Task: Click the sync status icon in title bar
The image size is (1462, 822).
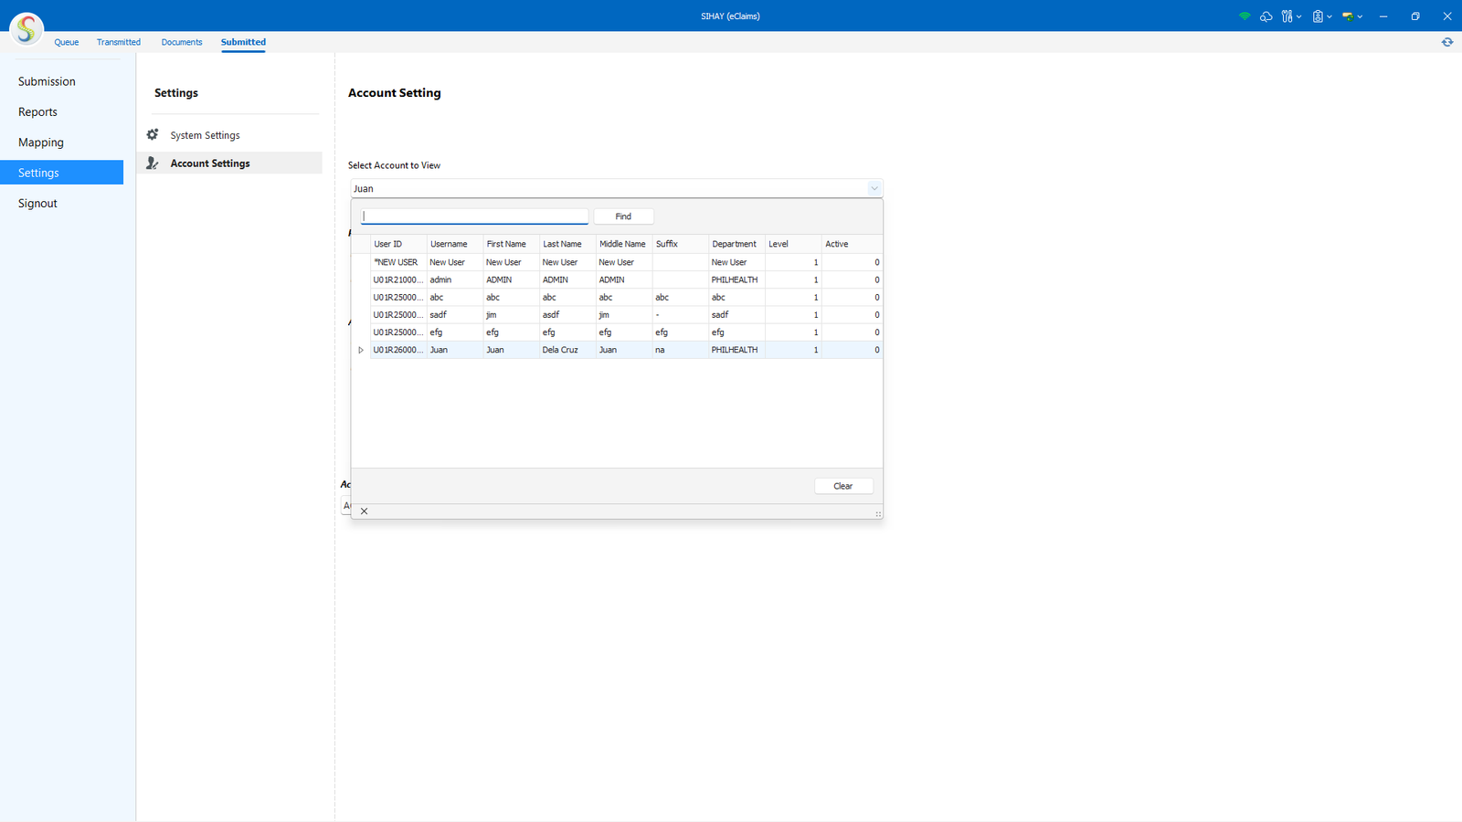Action: coord(1348,16)
